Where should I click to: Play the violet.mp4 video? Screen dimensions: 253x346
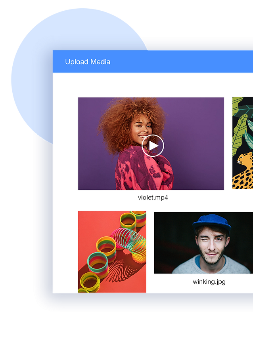click(153, 146)
